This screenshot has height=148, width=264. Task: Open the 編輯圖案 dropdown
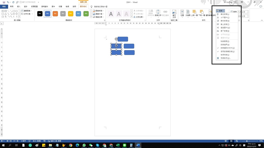tap(27, 11)
